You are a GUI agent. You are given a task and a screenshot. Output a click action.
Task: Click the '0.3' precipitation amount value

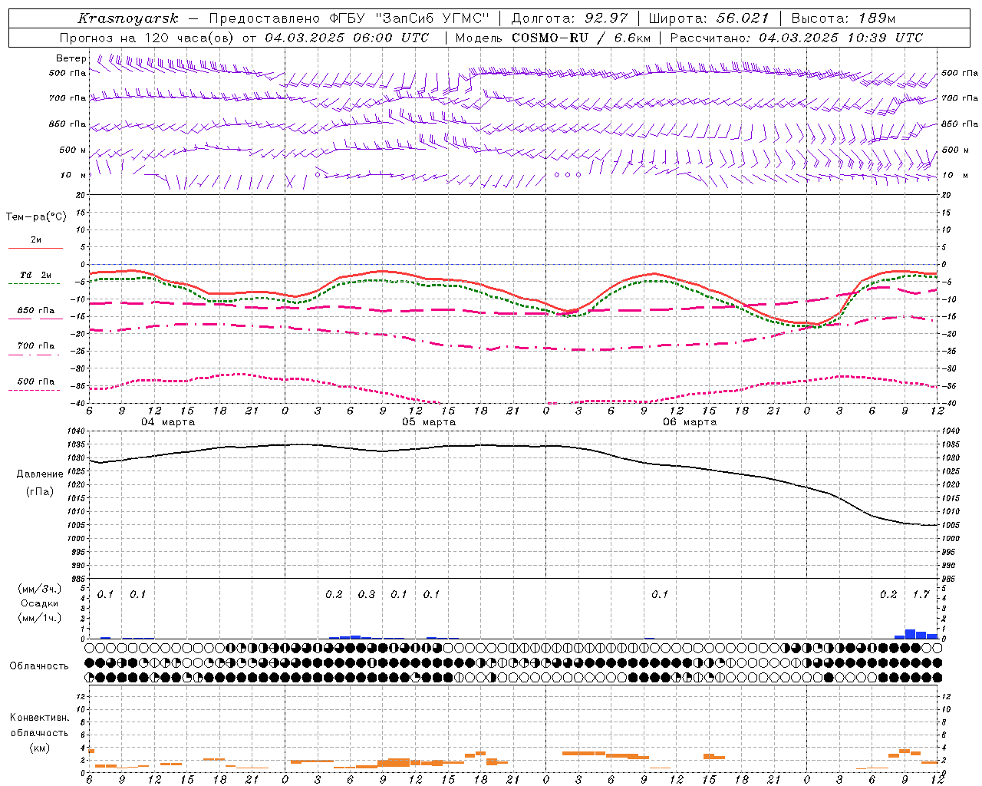[367, 594]
